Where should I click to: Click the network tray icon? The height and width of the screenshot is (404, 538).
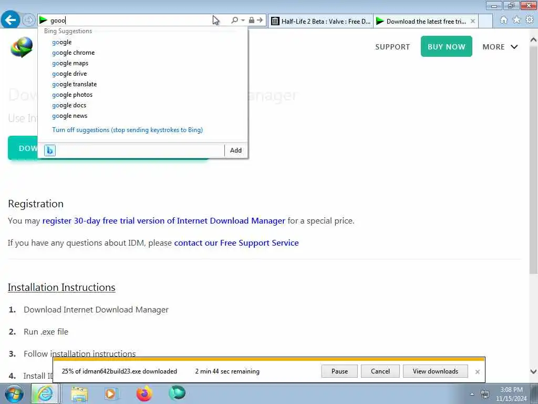click(485, 394)
